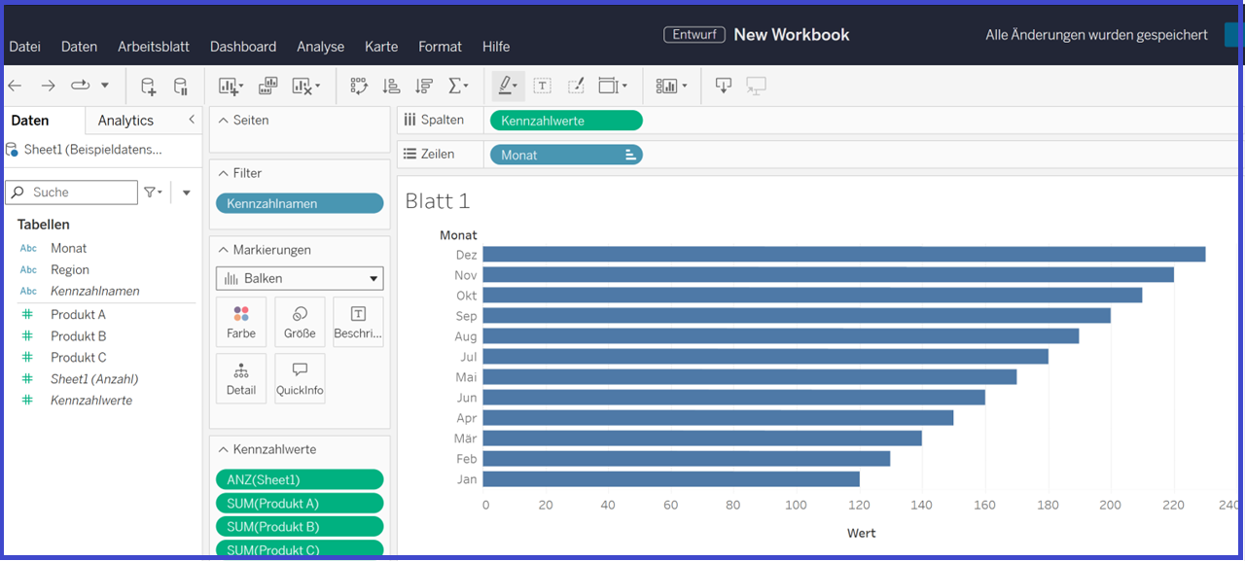Image resolution: width=1245 pixels, height=561 pixels.
Task: Click the Monat pill on Zeilen
Action: click(566, 155)
